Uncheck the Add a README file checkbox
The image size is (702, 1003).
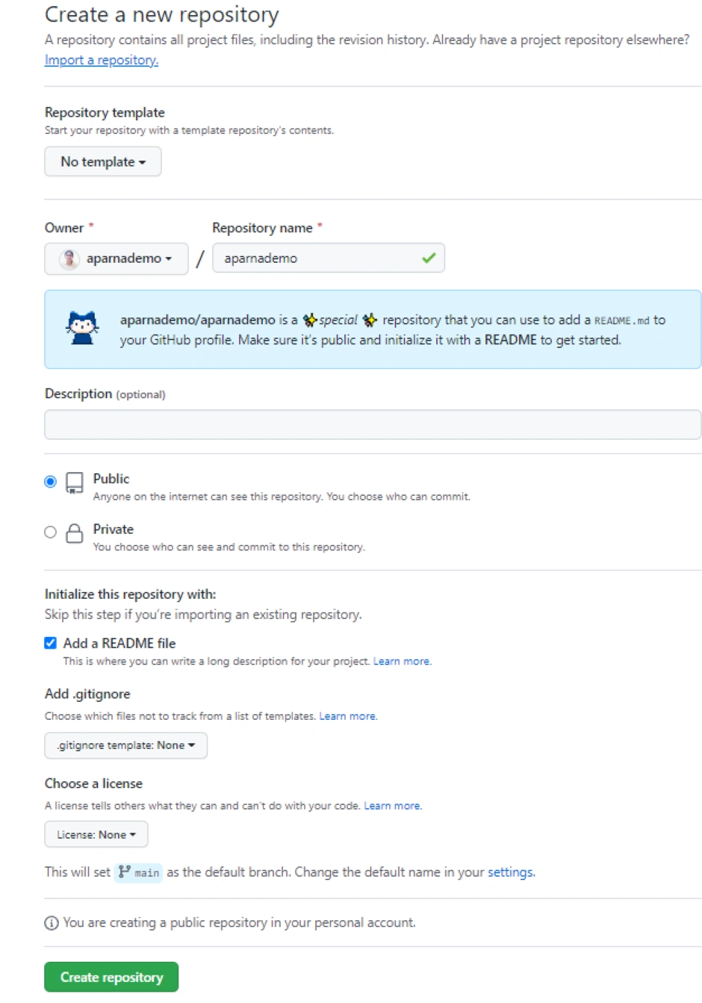point(51,643)
